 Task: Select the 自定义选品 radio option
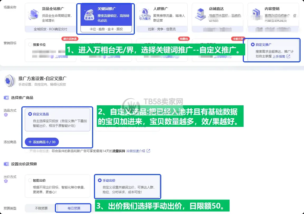coord(30,114)
